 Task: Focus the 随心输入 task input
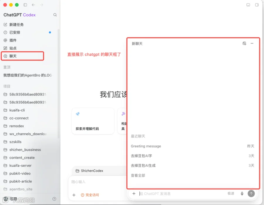(x=98, y=182)
